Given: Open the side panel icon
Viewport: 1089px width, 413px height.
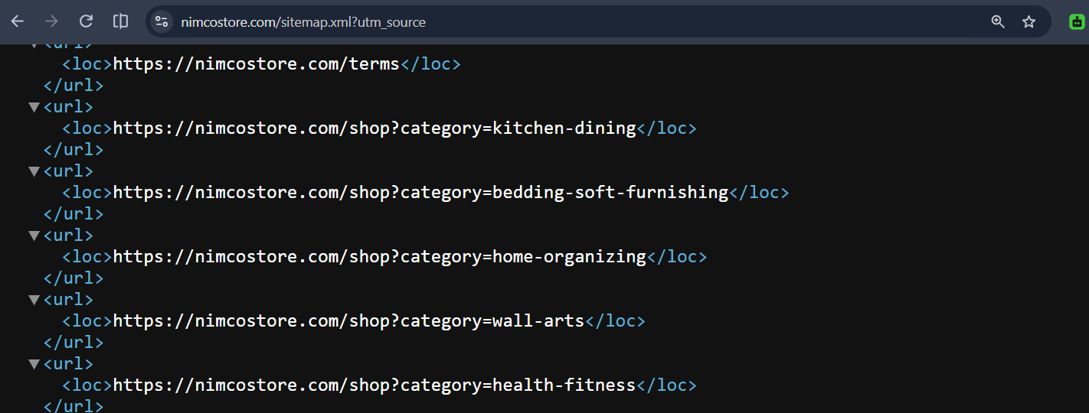Looking at the screenshot, I should coord(120,21).
